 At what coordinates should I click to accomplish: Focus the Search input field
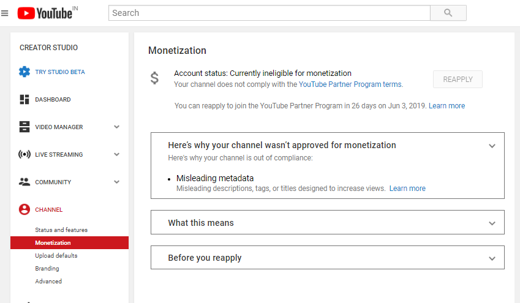tap(269, 13)
